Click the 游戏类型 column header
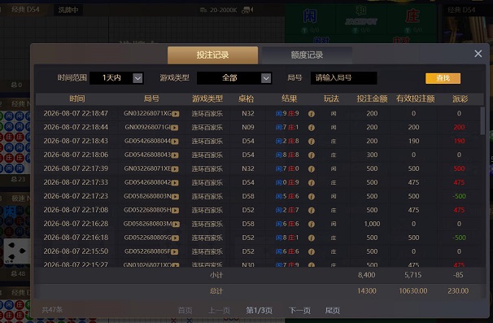 tap(207, 98)
